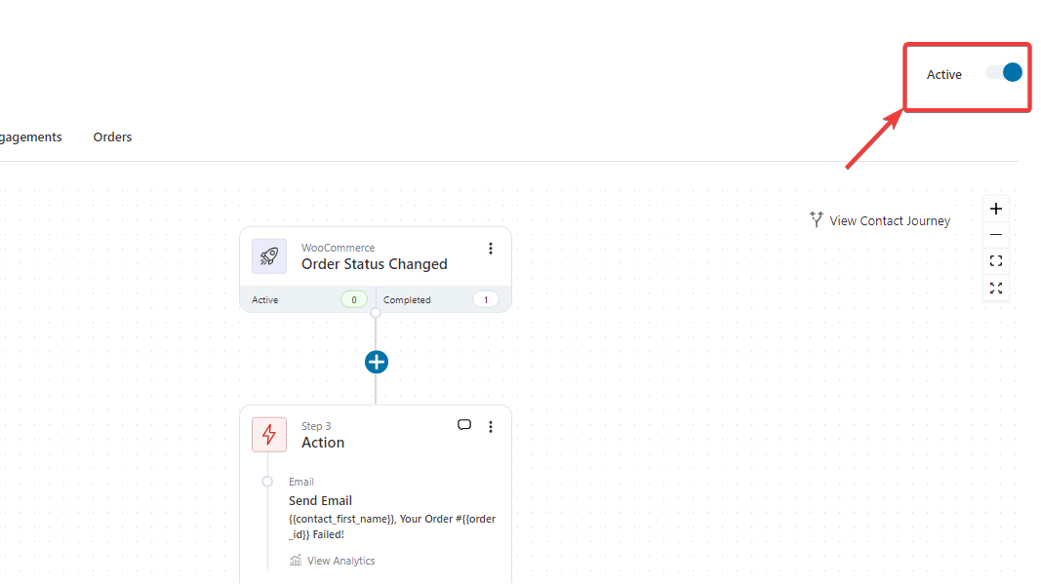This screenshot has height=585, width=1041.
Task: Select the Order Status Changed trigger title
Action: (x=374, y=264)
